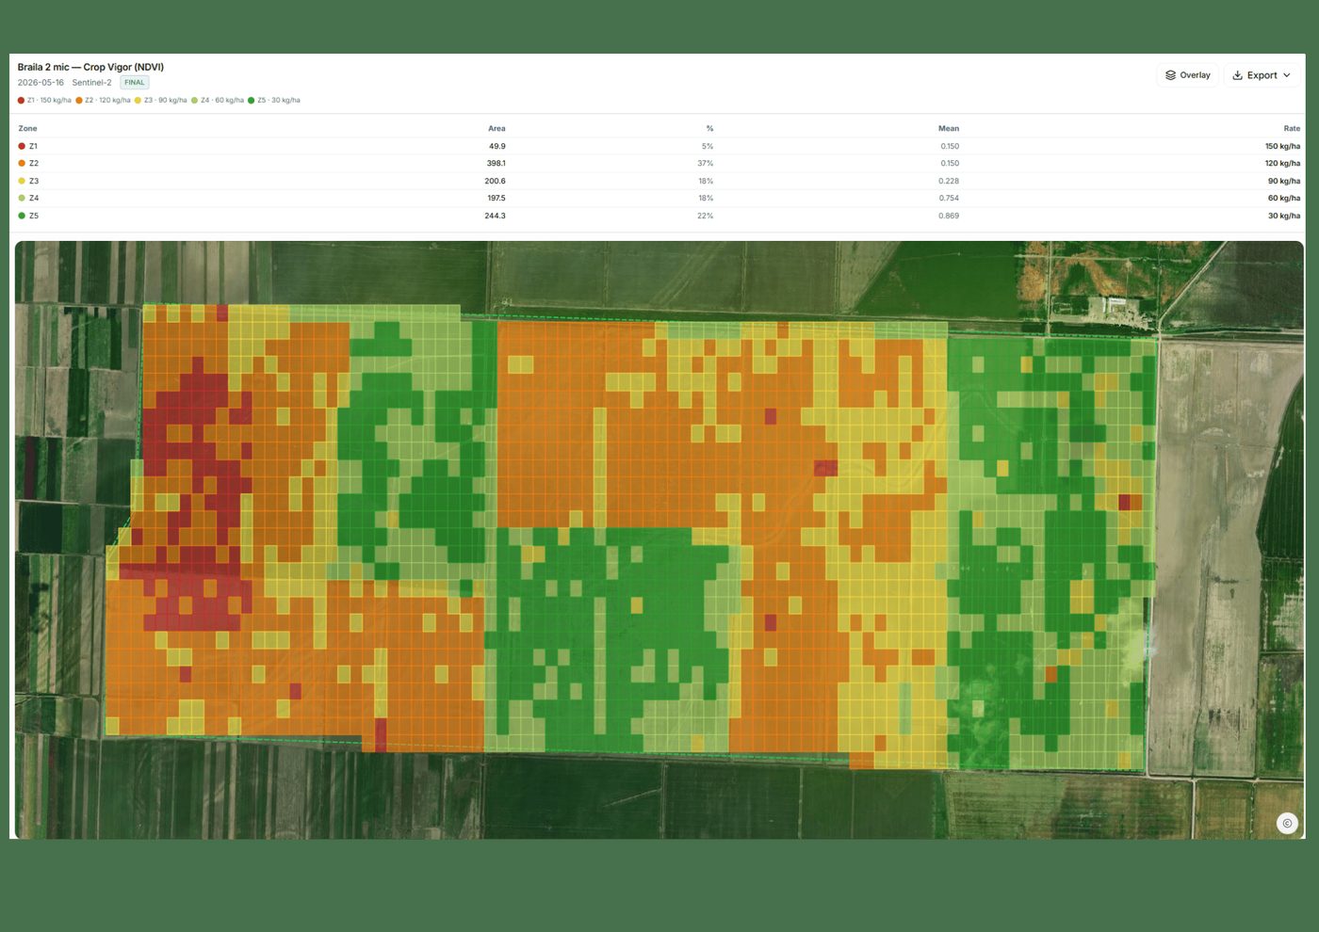Click the area value 197.5

(x=496, y=199)
